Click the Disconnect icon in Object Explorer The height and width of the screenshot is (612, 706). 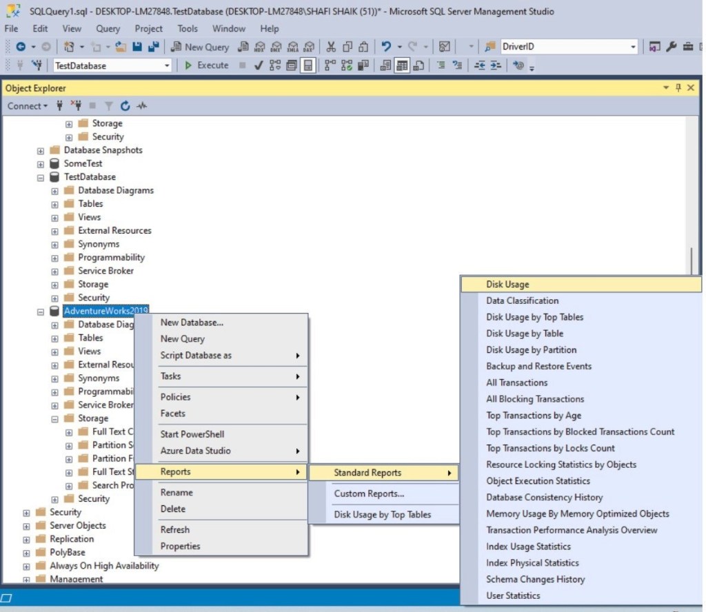(77, 105)
